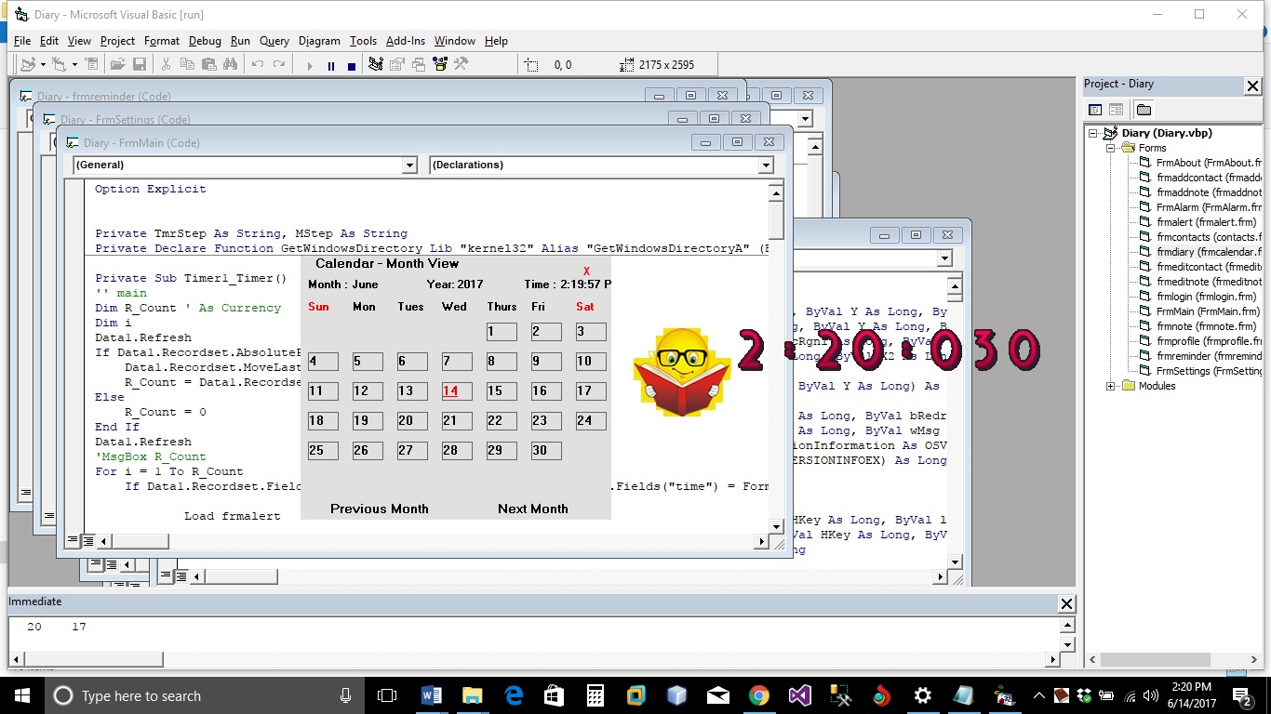Click the Break (pause) toolbar button
Viewport: 1271px width, 714px height.
point(330,65)
